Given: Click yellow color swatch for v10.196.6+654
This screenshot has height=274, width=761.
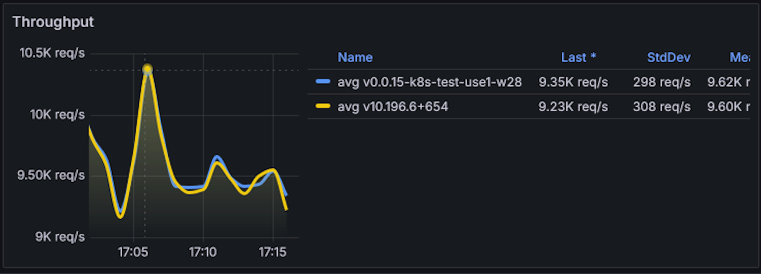Looking at the screenshot, I should coord(323,107).
